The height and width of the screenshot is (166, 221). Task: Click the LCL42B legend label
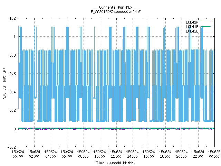(192, 31)
